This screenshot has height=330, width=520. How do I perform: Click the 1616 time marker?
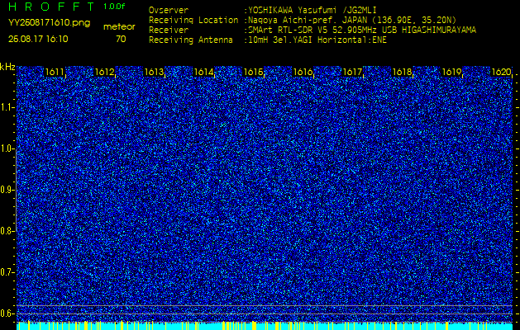click(303, 72)
